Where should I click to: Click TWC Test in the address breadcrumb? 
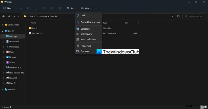[x=54, y=16]
